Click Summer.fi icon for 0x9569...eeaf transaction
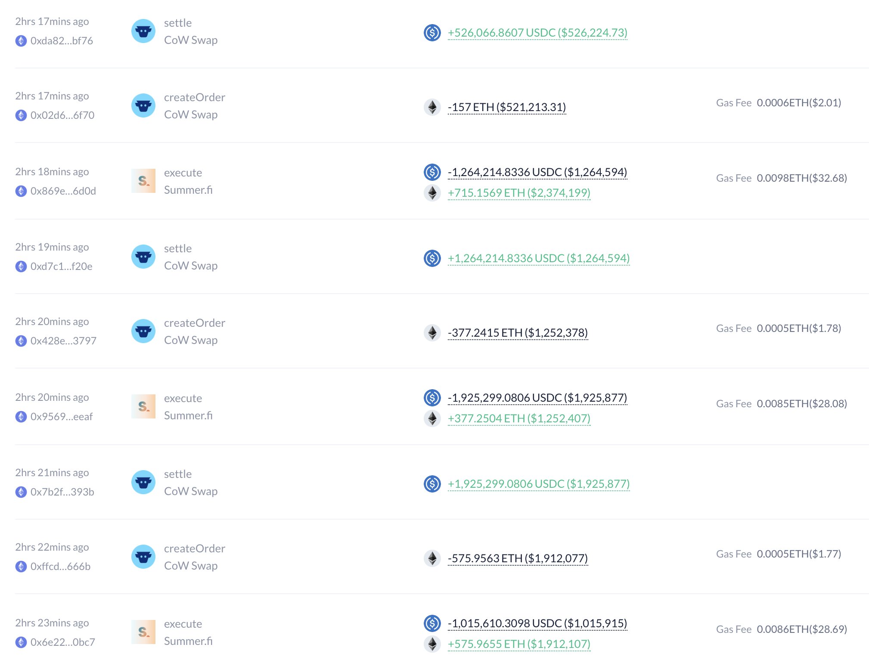Image resolution: width=869 pixels, height=663 pixels. [x=143, y=406]
